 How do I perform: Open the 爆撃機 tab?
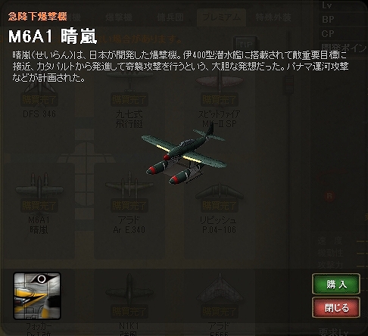[x=119, y=17]
